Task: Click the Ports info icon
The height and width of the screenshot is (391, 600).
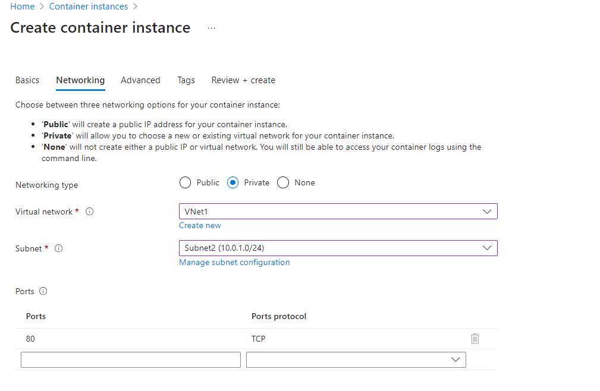Action: 45,291
